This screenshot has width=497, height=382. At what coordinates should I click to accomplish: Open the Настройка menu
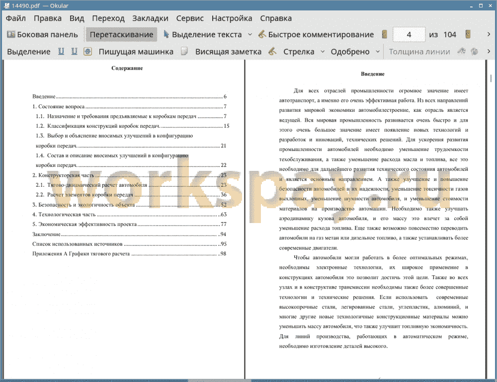click(232, 18)
